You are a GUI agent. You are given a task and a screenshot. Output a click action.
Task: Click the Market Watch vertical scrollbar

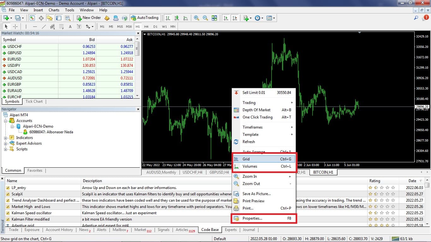(x=137, y=67)
